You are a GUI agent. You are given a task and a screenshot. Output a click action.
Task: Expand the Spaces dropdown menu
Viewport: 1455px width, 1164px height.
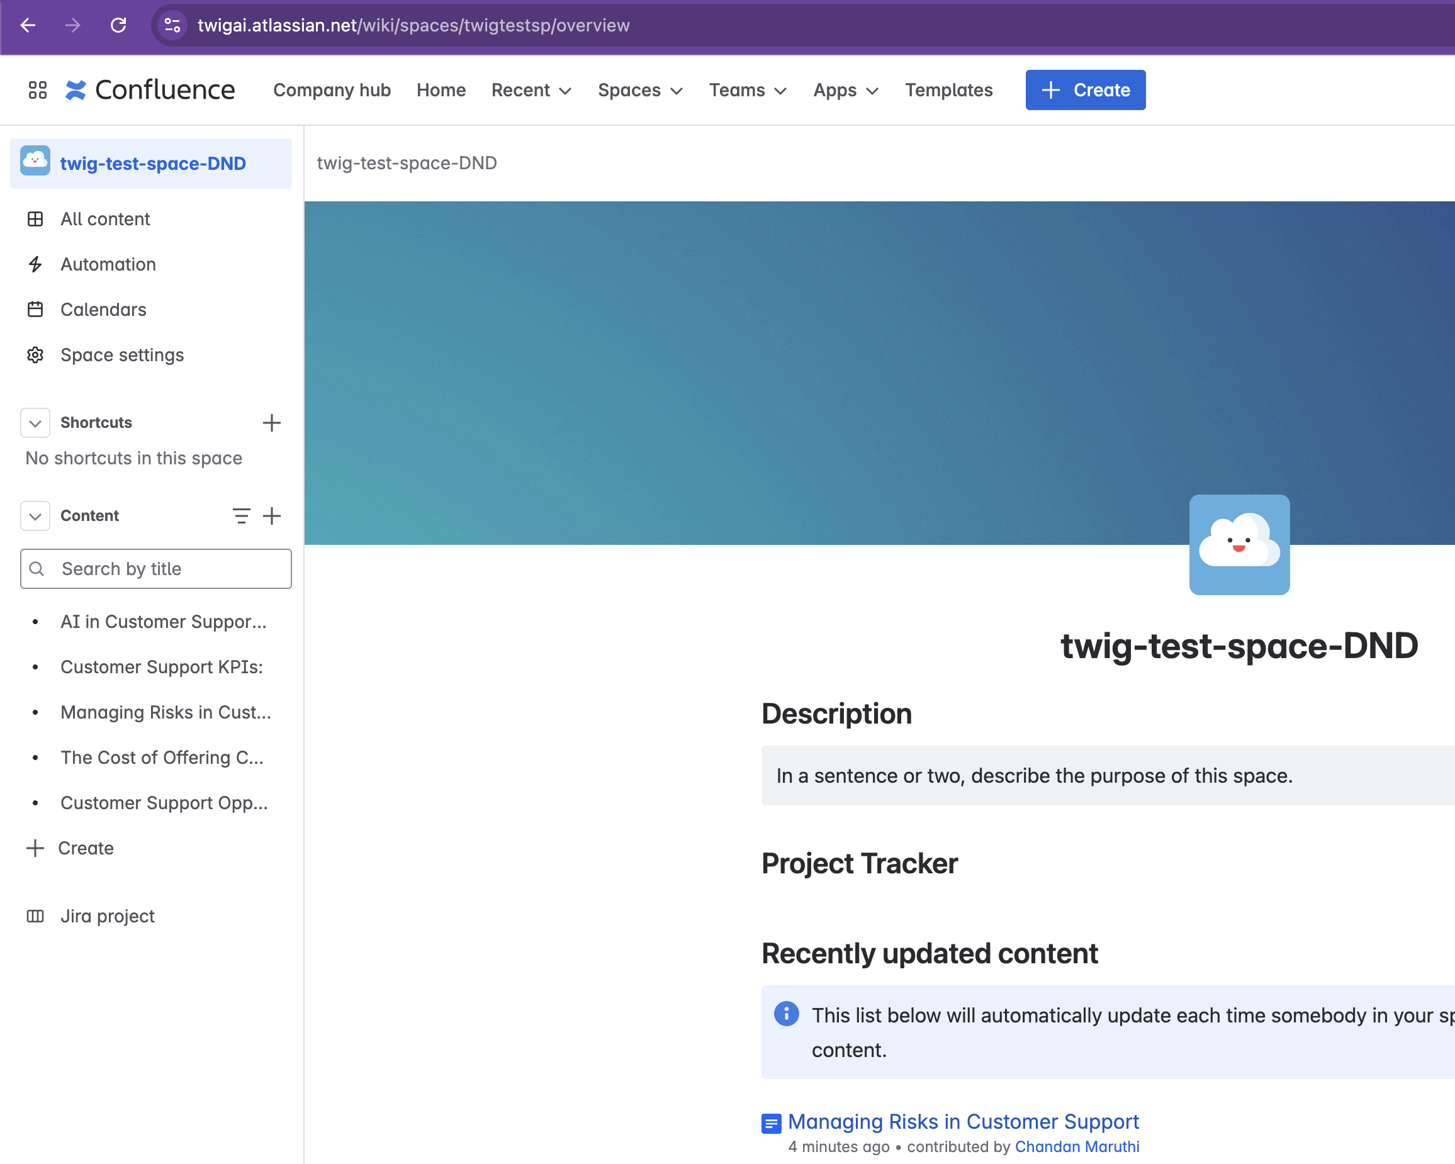pos(640,90)
